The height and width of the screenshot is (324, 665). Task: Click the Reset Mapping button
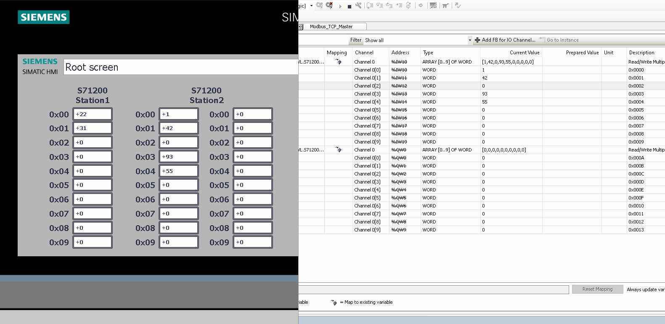click(x=597, y=289)
